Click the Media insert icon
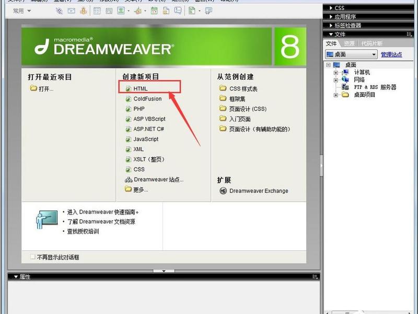The height and width of the screenshot is (314, 418). coord(138,11)
